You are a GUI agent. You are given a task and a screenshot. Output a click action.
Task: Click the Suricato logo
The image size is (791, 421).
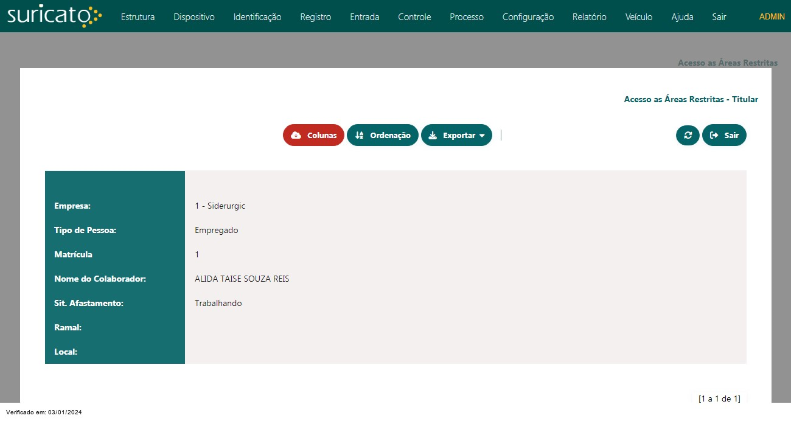tap(55, 16)
